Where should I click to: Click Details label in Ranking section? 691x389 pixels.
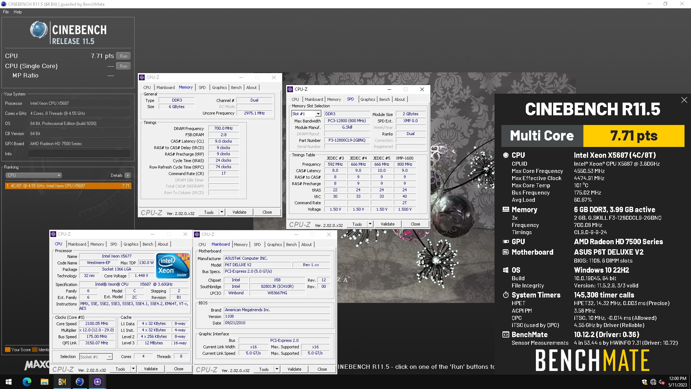(x=117, y=175)
